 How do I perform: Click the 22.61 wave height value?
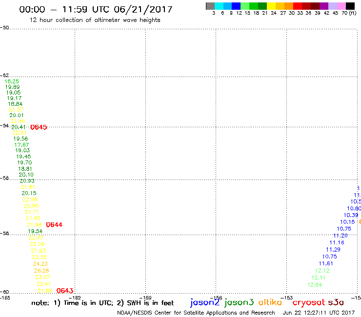(x=20, y=133)
